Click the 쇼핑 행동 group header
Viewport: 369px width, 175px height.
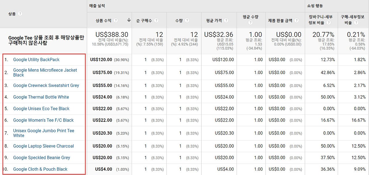pyautogui.click(x=315, y=6)
